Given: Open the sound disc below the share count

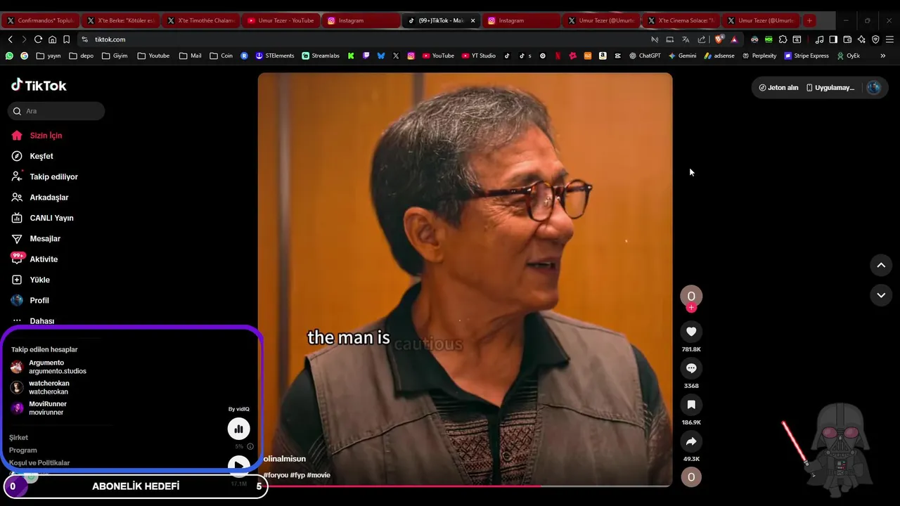Looking at the screenshot, I should (691, 477).
